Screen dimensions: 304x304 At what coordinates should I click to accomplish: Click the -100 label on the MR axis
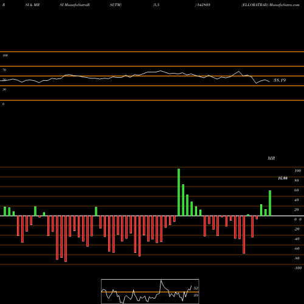(x=298, y=268)
